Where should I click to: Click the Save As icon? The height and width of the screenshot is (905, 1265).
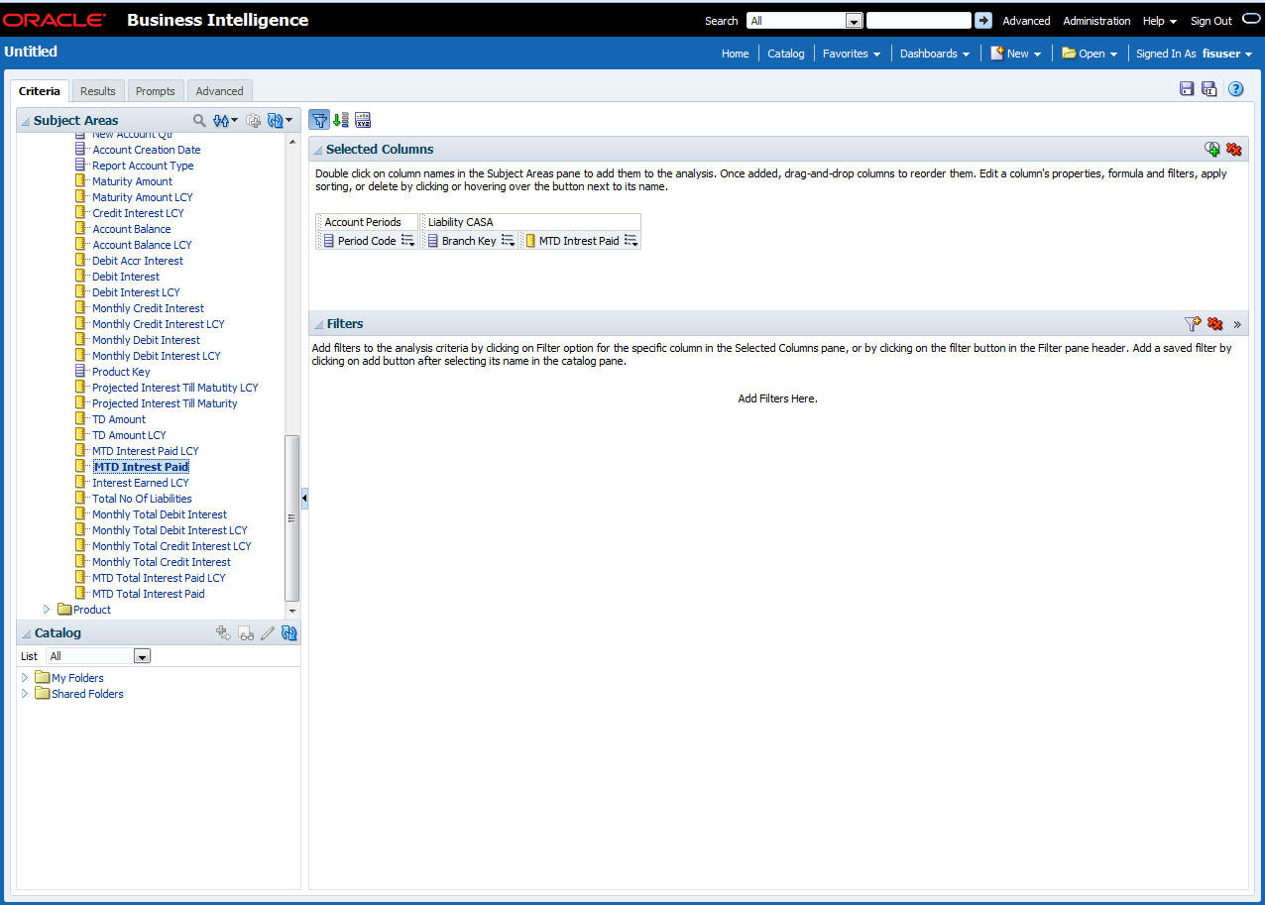pos(1209,89)
